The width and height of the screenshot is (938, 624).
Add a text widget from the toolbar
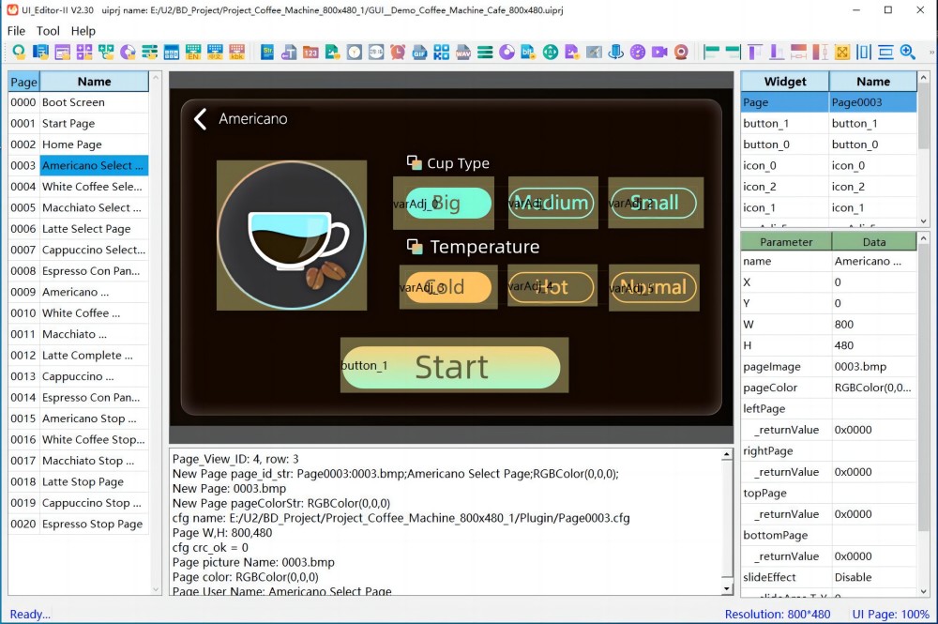(x=289, y=52)
